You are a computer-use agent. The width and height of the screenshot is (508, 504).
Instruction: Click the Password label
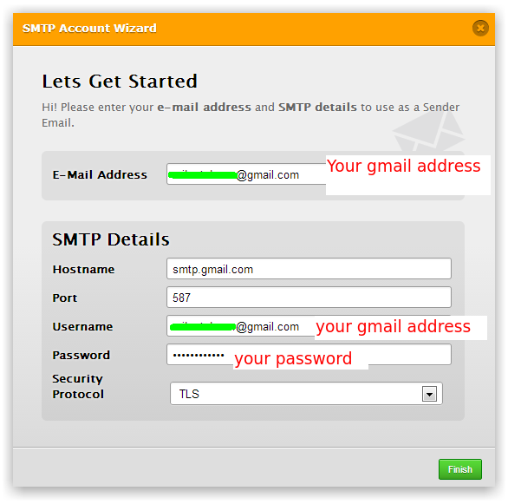coord(81,355)
